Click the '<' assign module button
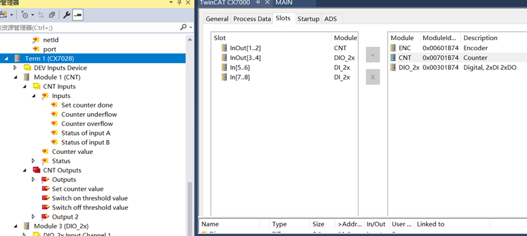 point(373,55)
